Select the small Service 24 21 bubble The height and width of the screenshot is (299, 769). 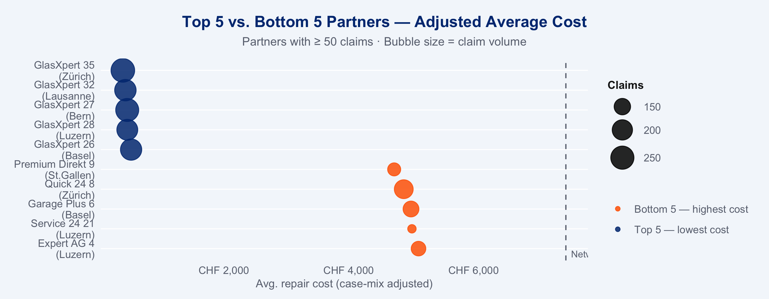click(412, 229)
